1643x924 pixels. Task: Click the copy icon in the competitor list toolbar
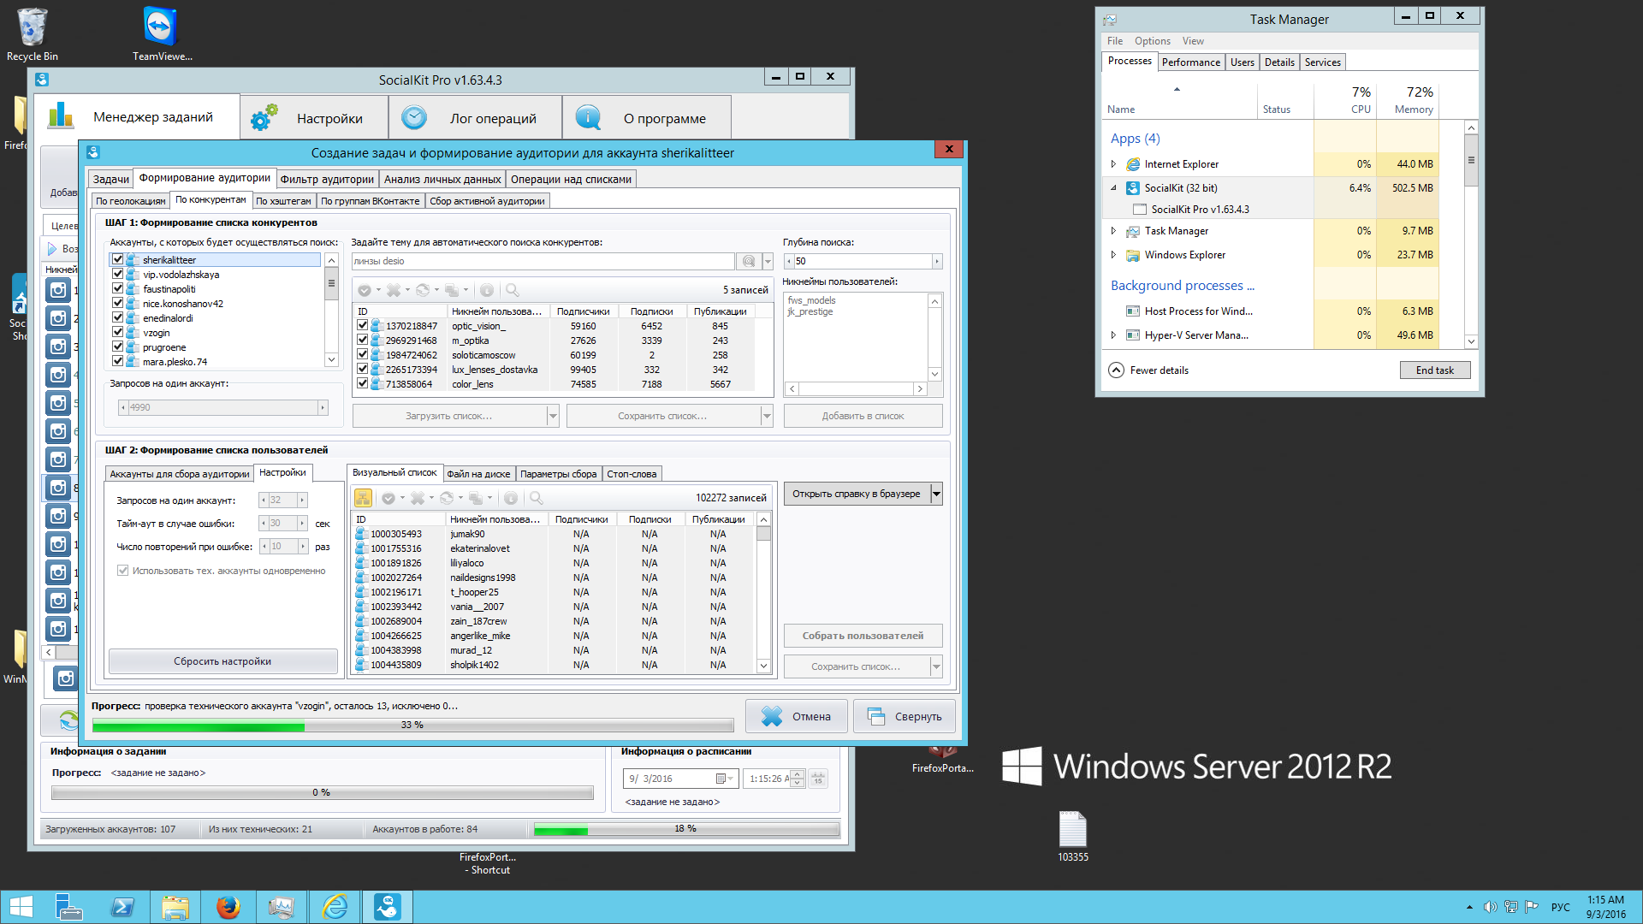[x=452, y=290]
